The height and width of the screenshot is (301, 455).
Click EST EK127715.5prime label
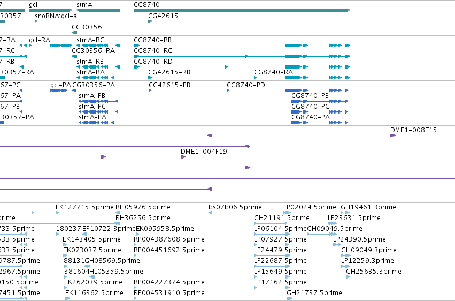(x=84, y=207)
